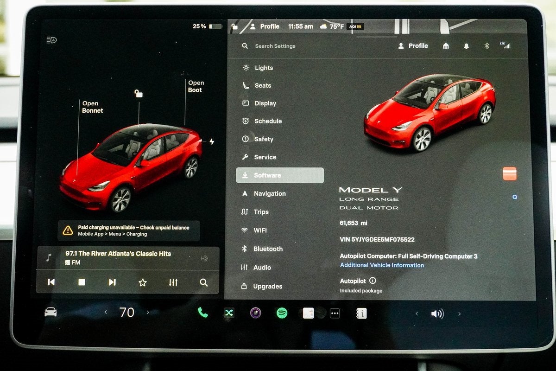The image size is (556, 371).
Task: Open the notifications bell icon
Action: pyautogui.click(x=466, y=46)
